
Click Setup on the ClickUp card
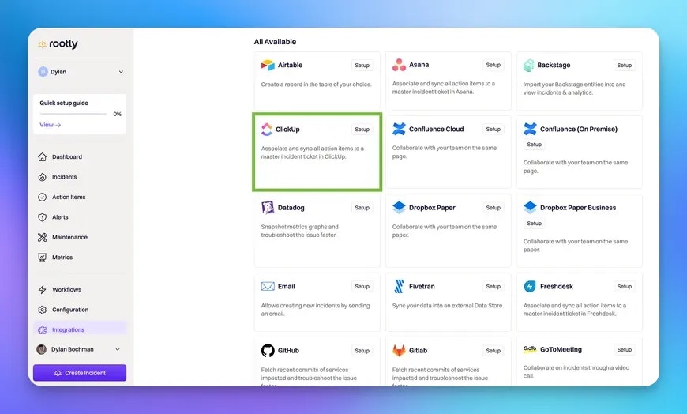tap(362, 130)
